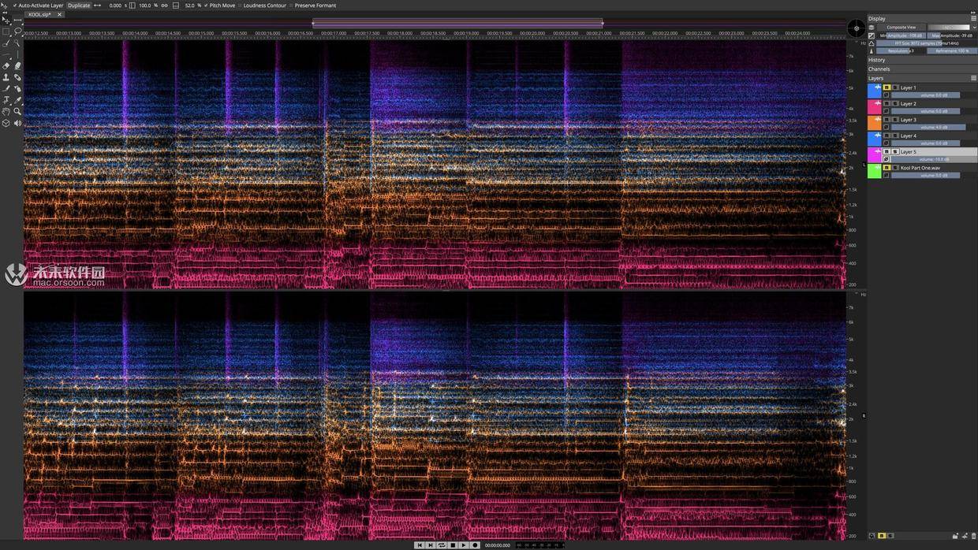Toggle the Auto-Activate Layer checkbox

[15, 6]
